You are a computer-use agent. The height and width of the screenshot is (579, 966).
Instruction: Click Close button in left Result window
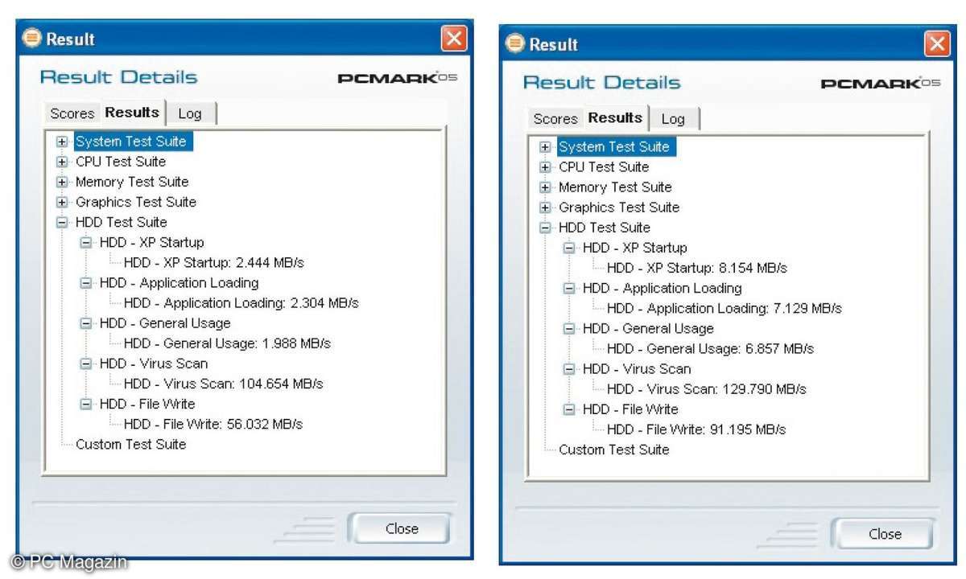400,528
